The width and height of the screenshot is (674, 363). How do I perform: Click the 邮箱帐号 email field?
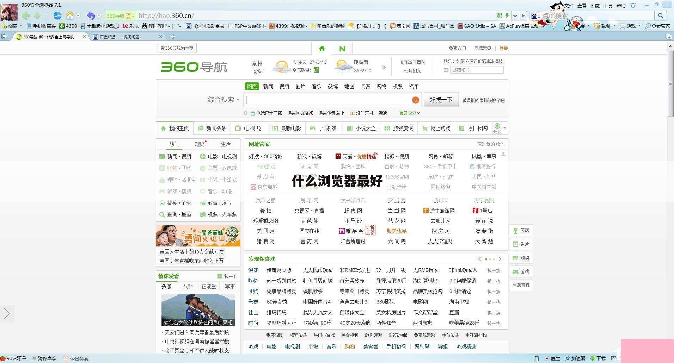pos(477,70)
